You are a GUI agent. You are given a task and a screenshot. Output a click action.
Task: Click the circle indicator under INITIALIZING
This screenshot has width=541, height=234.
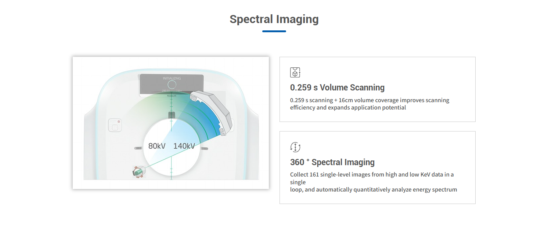pyautogui.click(x=172, y=85)
